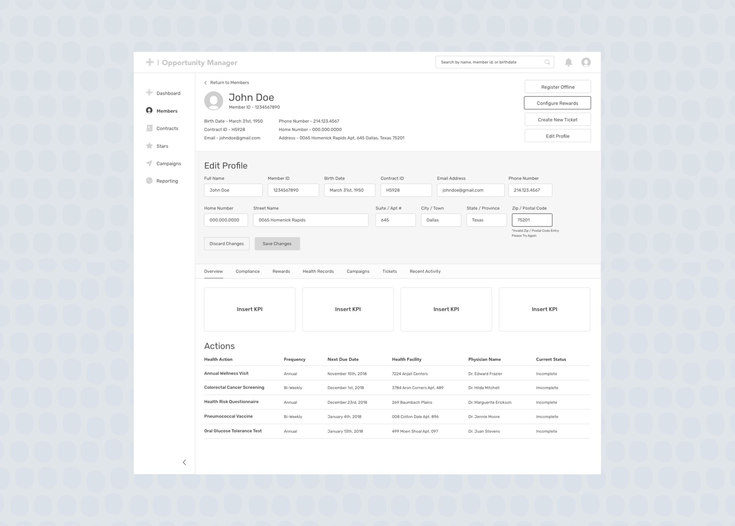Click the Next Due Date column header
Image resolution: width=735 pixels, height=526 pixels.
tap(343, 359)
